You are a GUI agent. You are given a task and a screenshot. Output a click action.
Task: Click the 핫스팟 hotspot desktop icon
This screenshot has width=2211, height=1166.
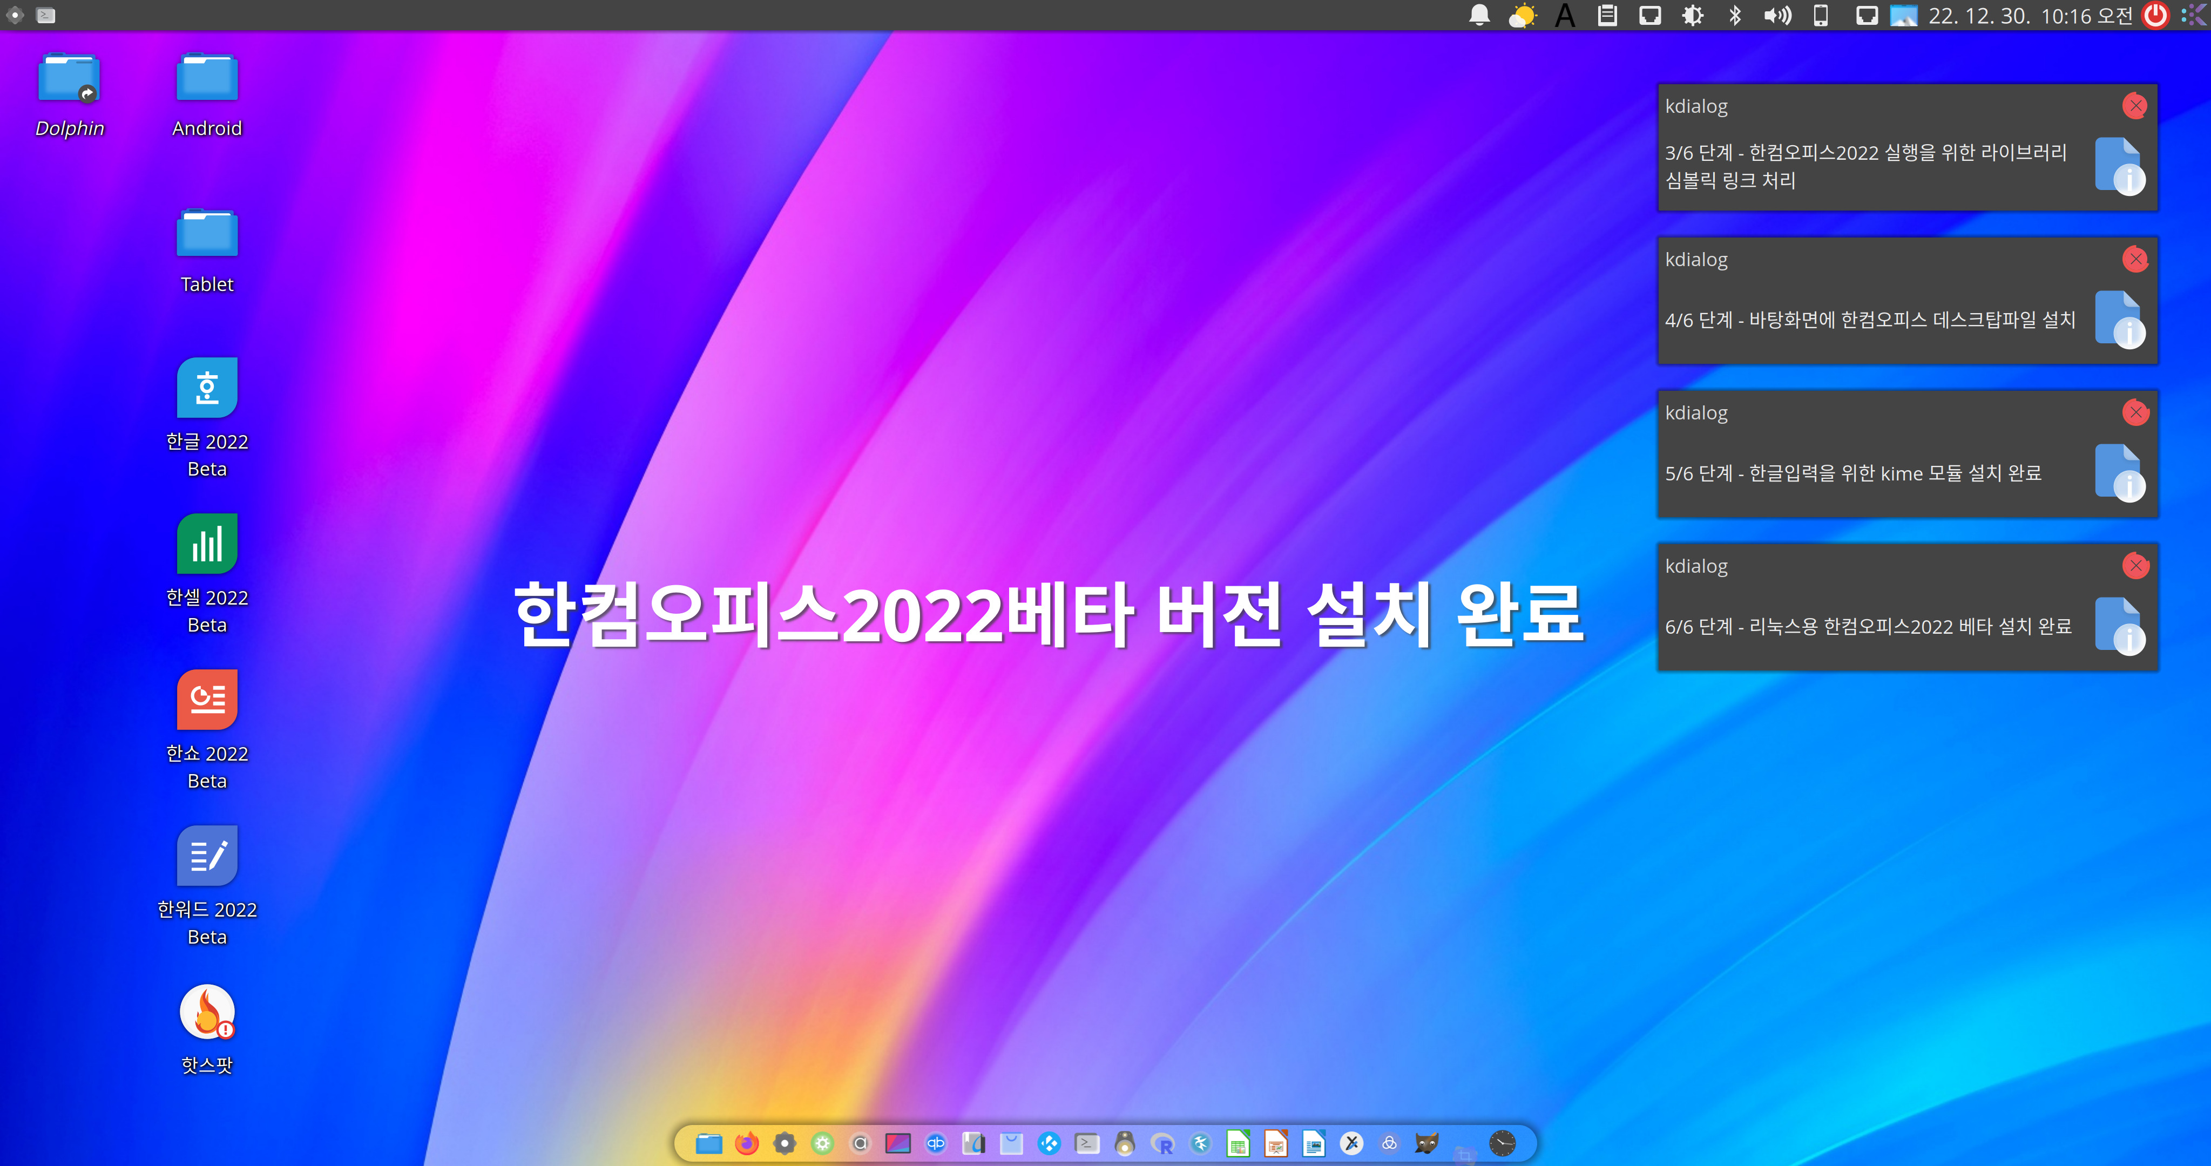click(x=207, y=1012)
